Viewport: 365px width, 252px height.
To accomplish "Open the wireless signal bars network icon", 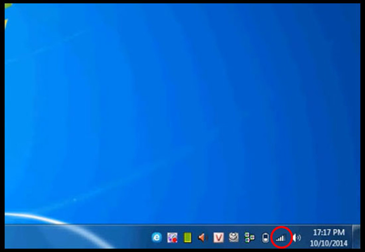I will coord(281,238).
